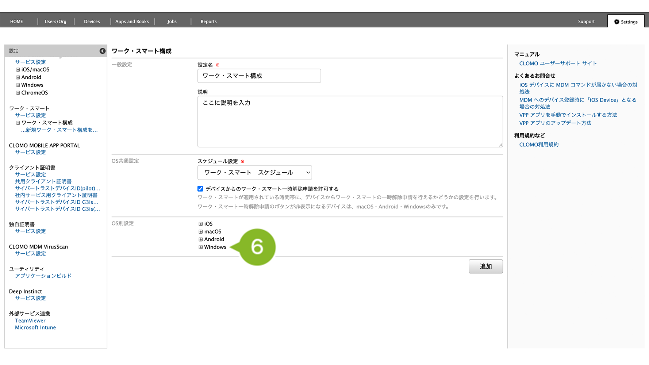Open the Apps and Books menu
The image size is (649, 365).
coord(132,22)
